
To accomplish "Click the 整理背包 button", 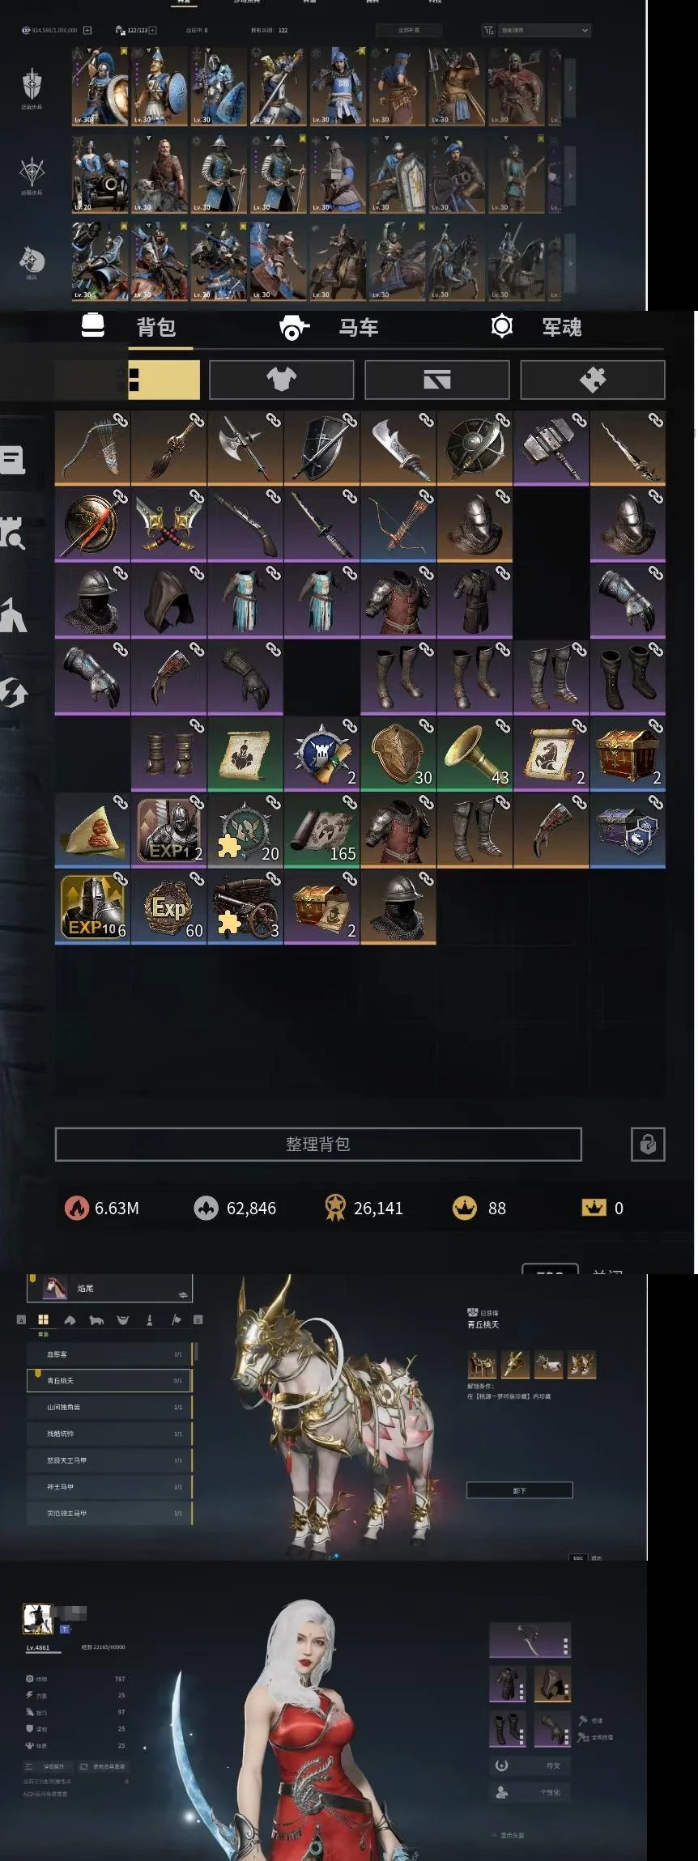I will [x=318, y=1144].
